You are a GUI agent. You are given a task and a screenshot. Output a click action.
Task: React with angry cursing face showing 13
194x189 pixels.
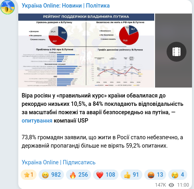[x=155, y=175]
